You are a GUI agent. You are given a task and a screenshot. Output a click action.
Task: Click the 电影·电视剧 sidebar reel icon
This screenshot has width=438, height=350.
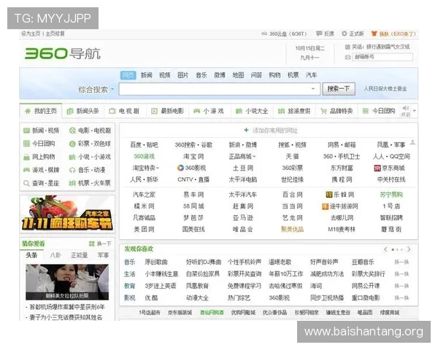72,131
